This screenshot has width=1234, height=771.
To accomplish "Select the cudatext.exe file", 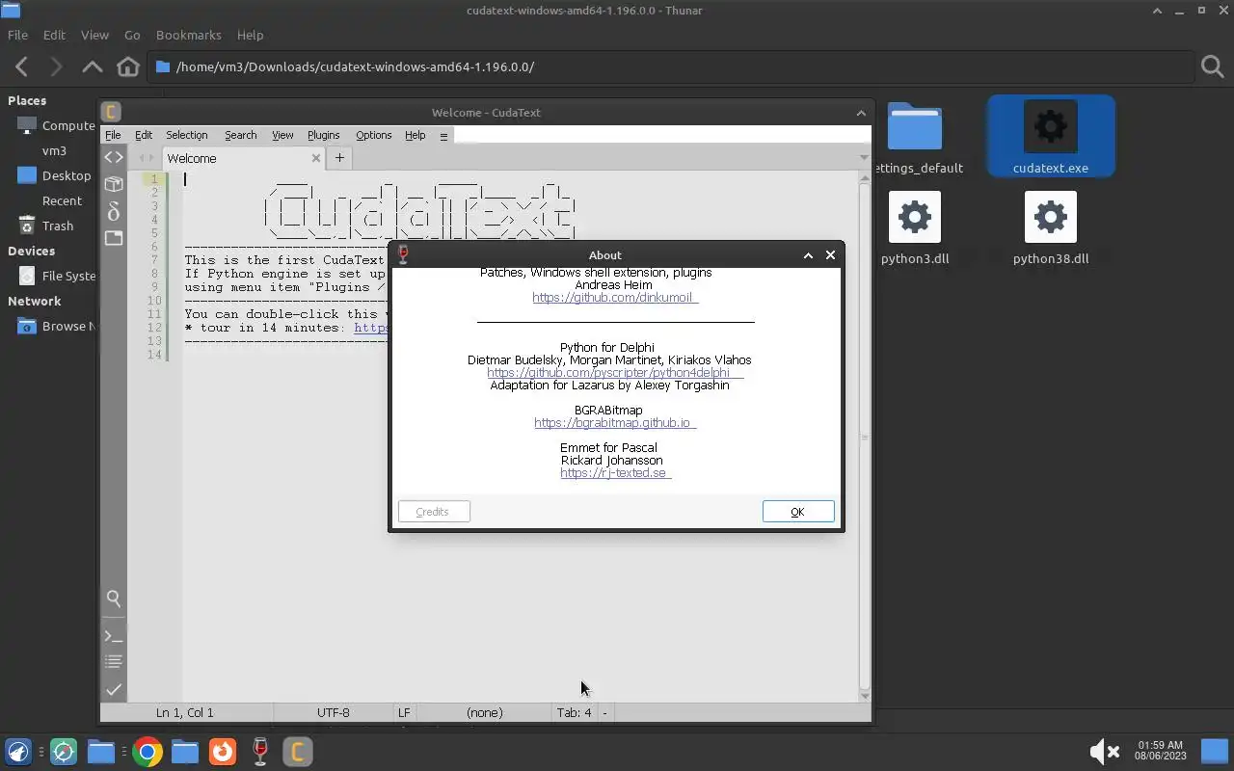I will pyautogui.click(x=1051, y=136).
